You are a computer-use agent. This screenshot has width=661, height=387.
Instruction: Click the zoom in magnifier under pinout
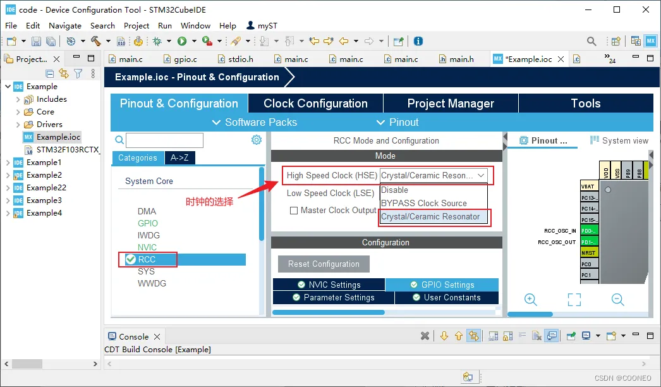530,300
